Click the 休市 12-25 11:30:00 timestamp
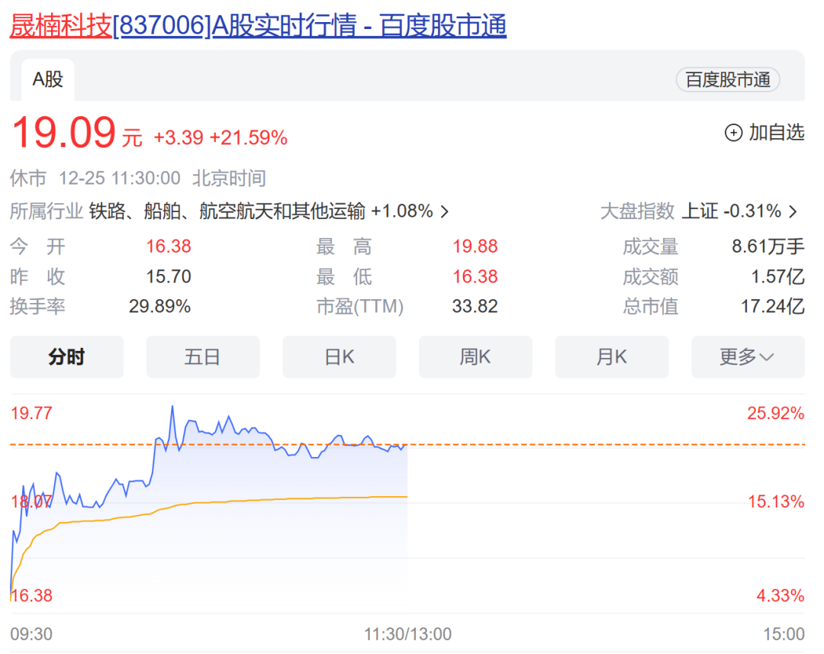 tap(95, 179)
